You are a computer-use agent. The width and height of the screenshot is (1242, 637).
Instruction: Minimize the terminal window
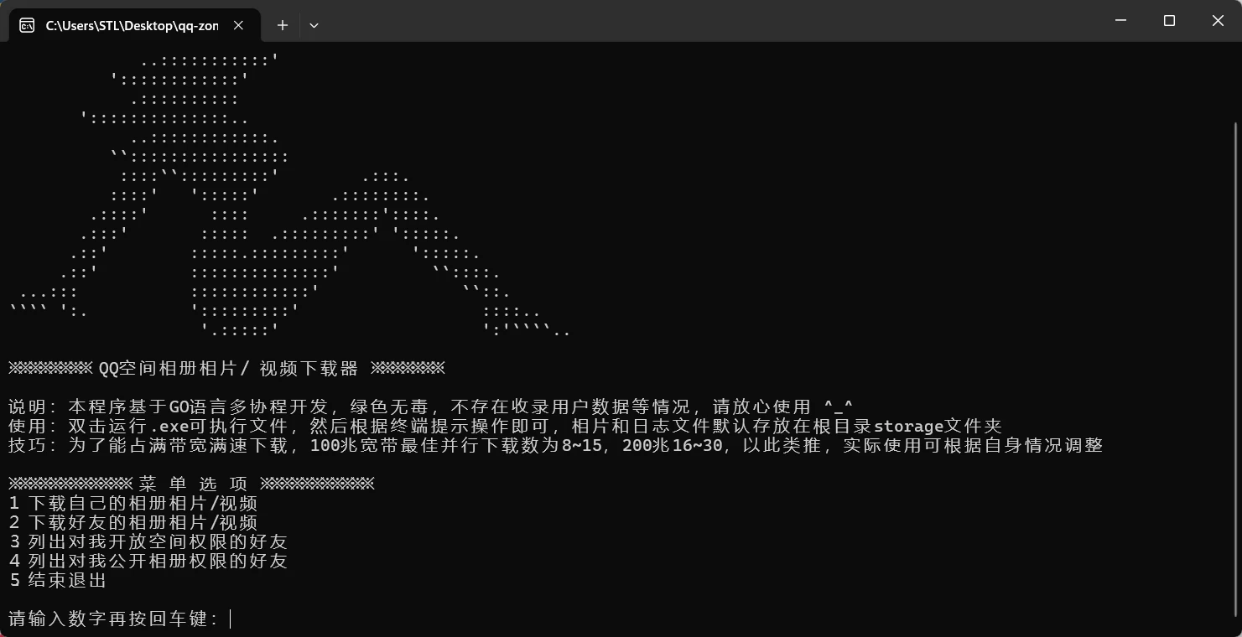1120,21
